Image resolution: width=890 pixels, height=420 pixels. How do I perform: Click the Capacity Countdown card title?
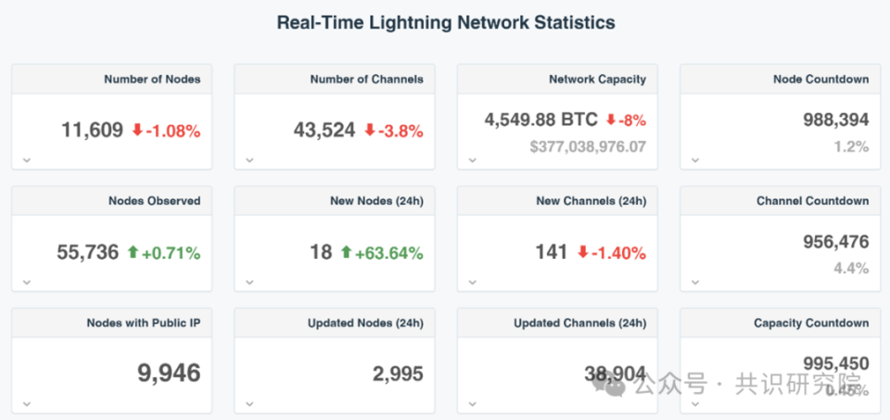point(811,323)
